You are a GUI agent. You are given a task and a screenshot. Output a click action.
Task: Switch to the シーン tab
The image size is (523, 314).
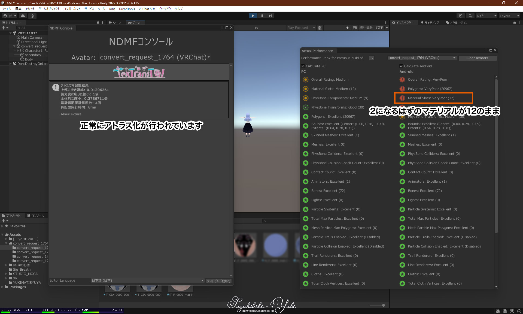pos(115,23)
